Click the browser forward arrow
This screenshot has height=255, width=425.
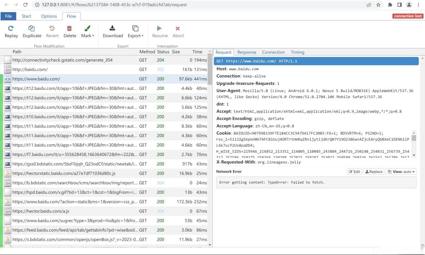click(x=16, y=5)
